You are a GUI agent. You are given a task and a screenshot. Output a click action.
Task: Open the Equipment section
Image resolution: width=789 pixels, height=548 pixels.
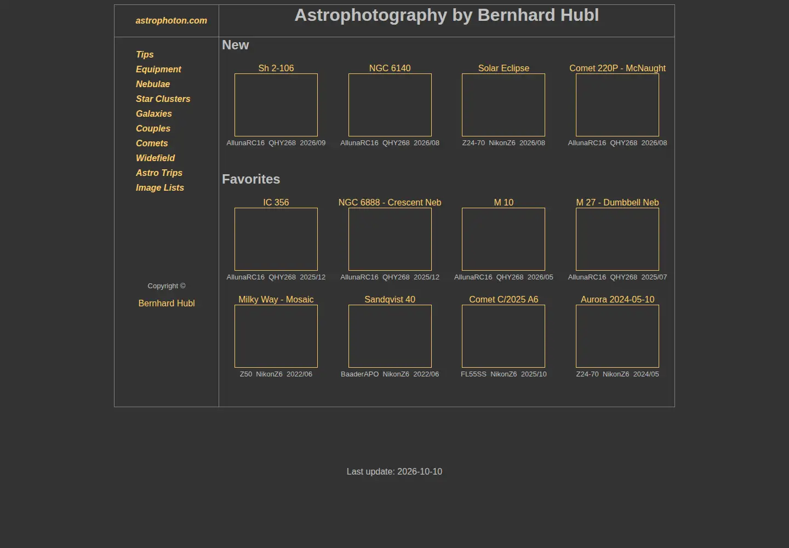(158, 69)
